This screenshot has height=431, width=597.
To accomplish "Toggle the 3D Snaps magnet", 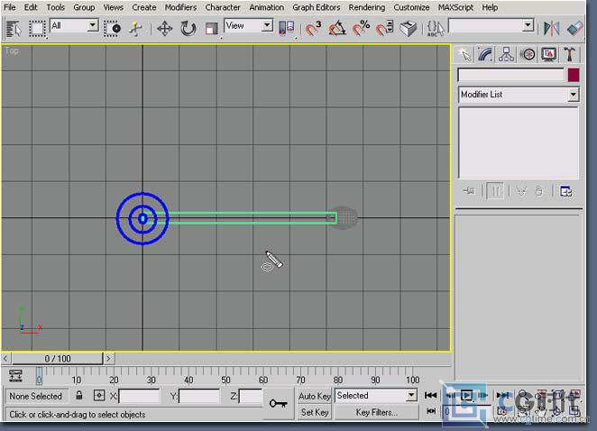I will [x=313, y=29].
